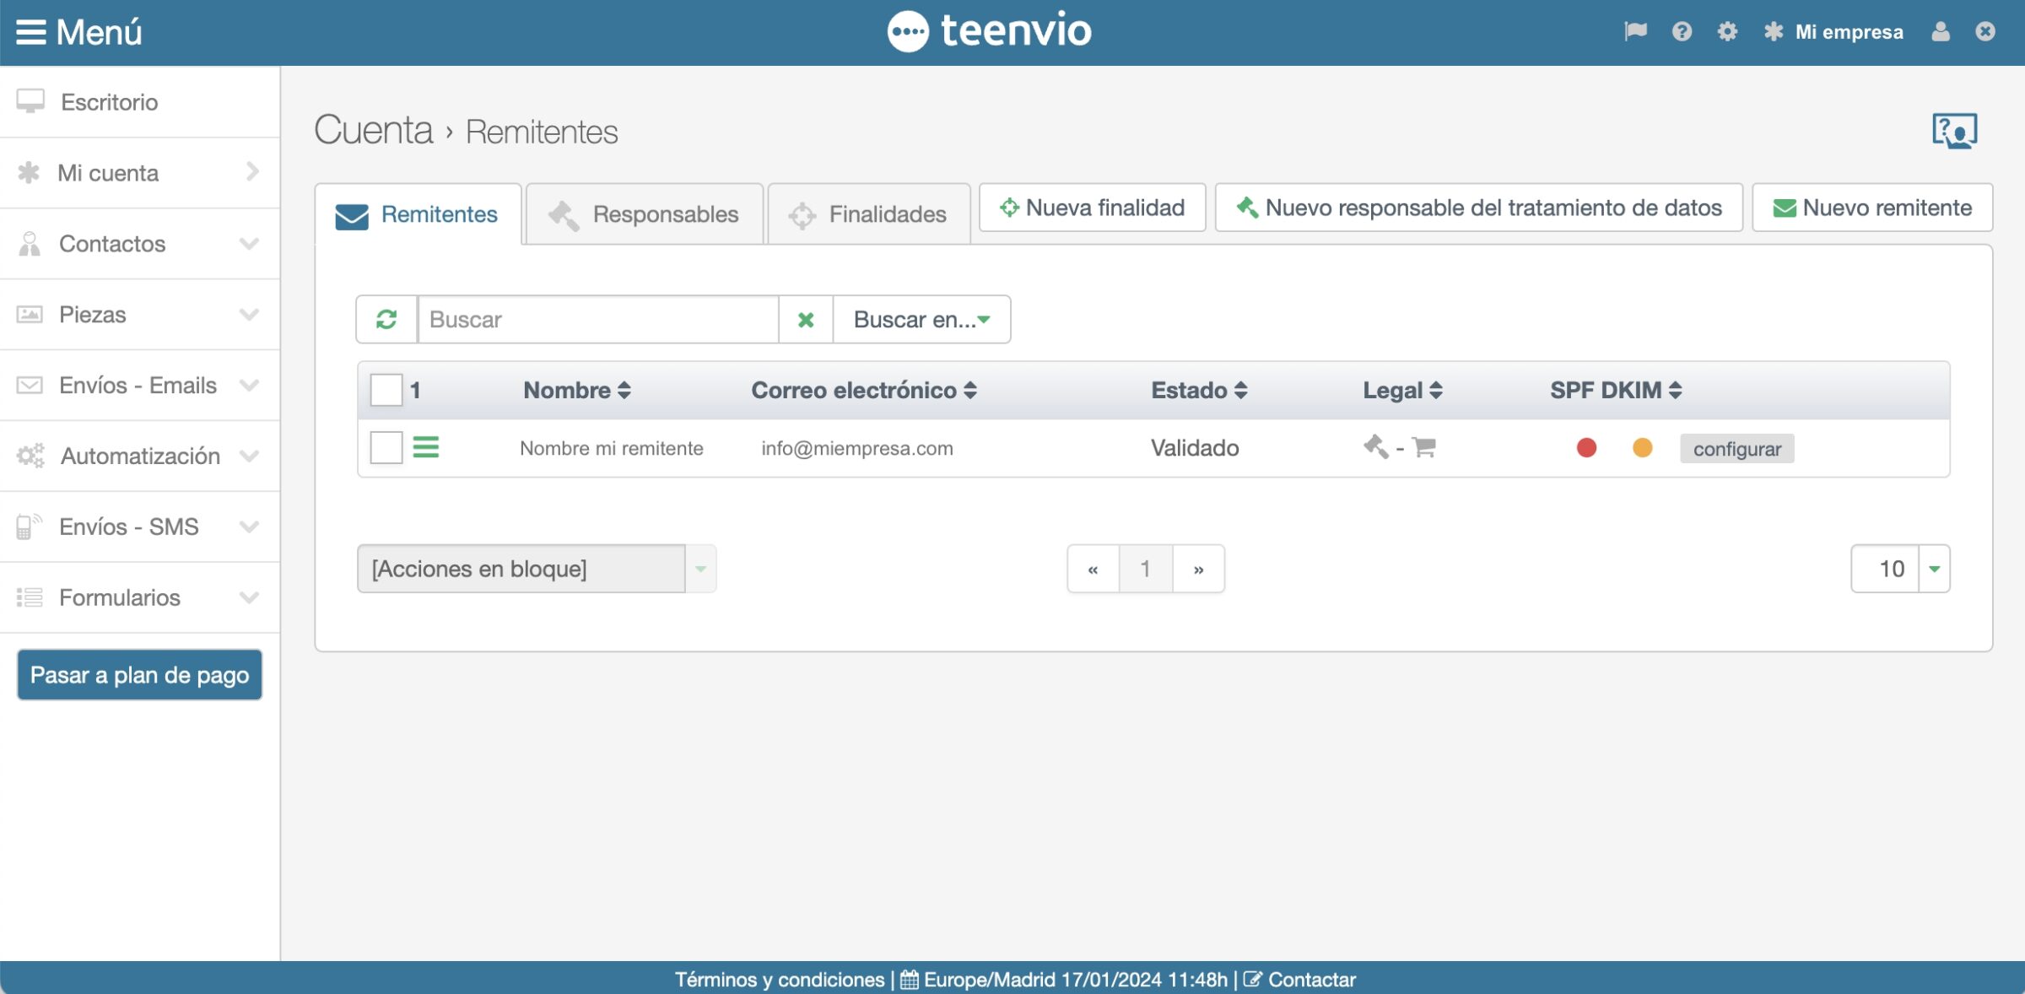Expand Contactos chevron
Screen dimensions: 2025x994
point(249,244)
